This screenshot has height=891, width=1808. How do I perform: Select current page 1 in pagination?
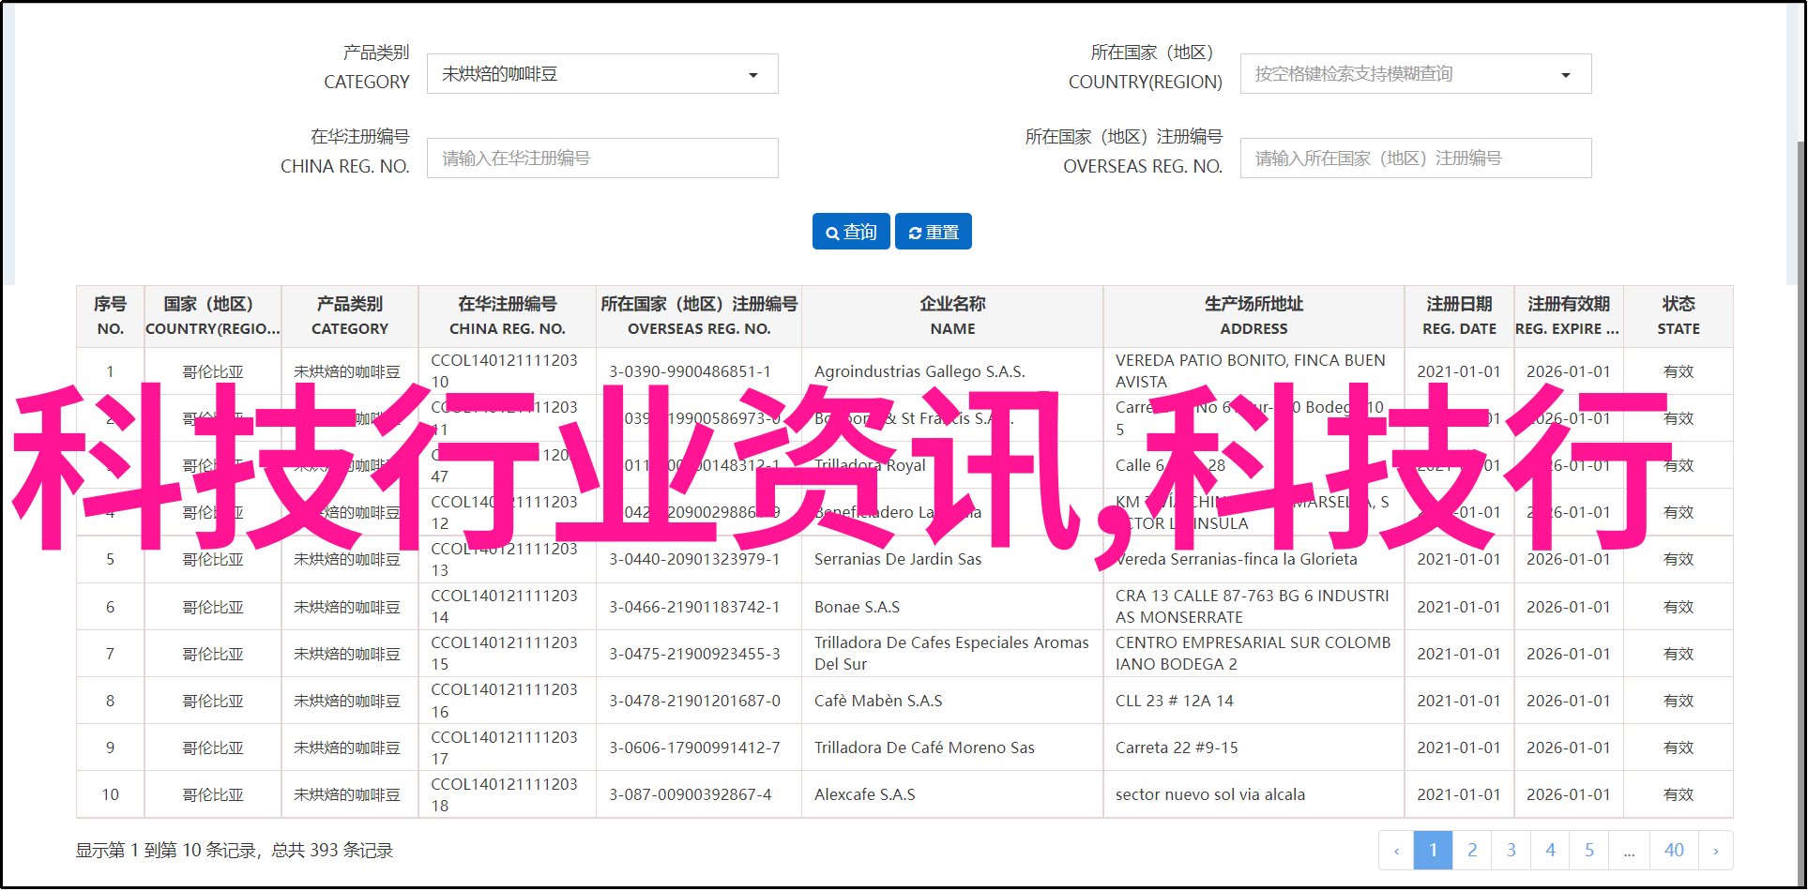click(x=1433, y=851)
